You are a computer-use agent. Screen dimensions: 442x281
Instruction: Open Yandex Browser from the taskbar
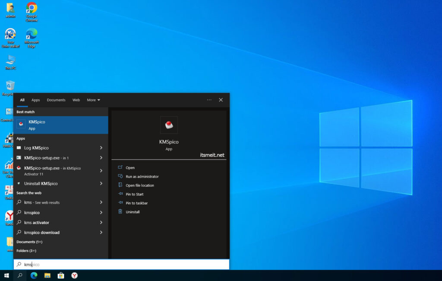[74, 275]
